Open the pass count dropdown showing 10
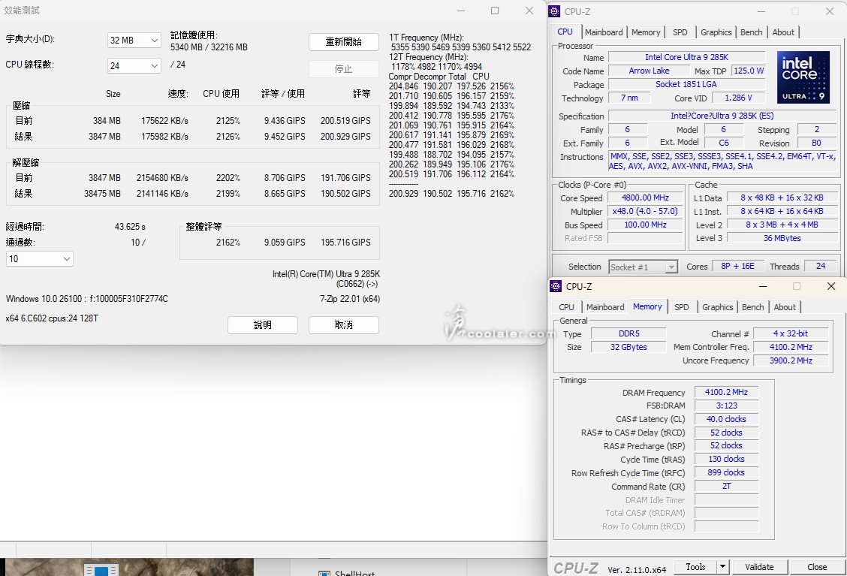The height and width of the screenshot is (576, 847). click(x=40, y=259)
